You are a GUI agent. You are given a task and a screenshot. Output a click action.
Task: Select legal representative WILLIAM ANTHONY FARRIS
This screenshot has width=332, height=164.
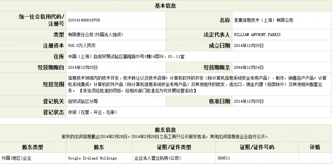click(257, 35)
